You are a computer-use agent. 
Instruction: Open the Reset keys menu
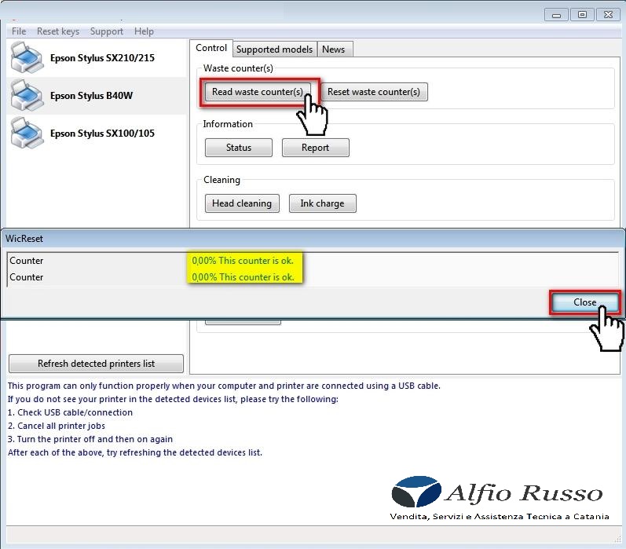pyautogui.click(x=58, y=31)
